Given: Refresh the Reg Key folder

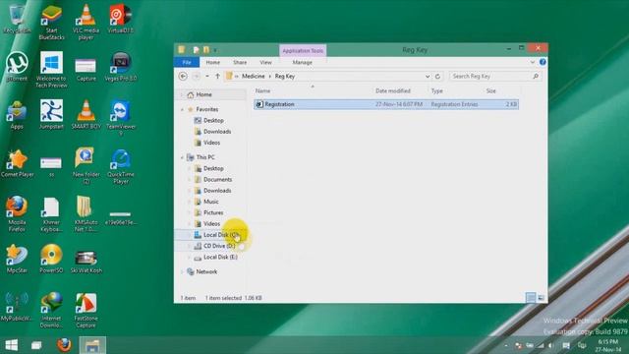Looking at the screenshot, I should click(437, 77).
